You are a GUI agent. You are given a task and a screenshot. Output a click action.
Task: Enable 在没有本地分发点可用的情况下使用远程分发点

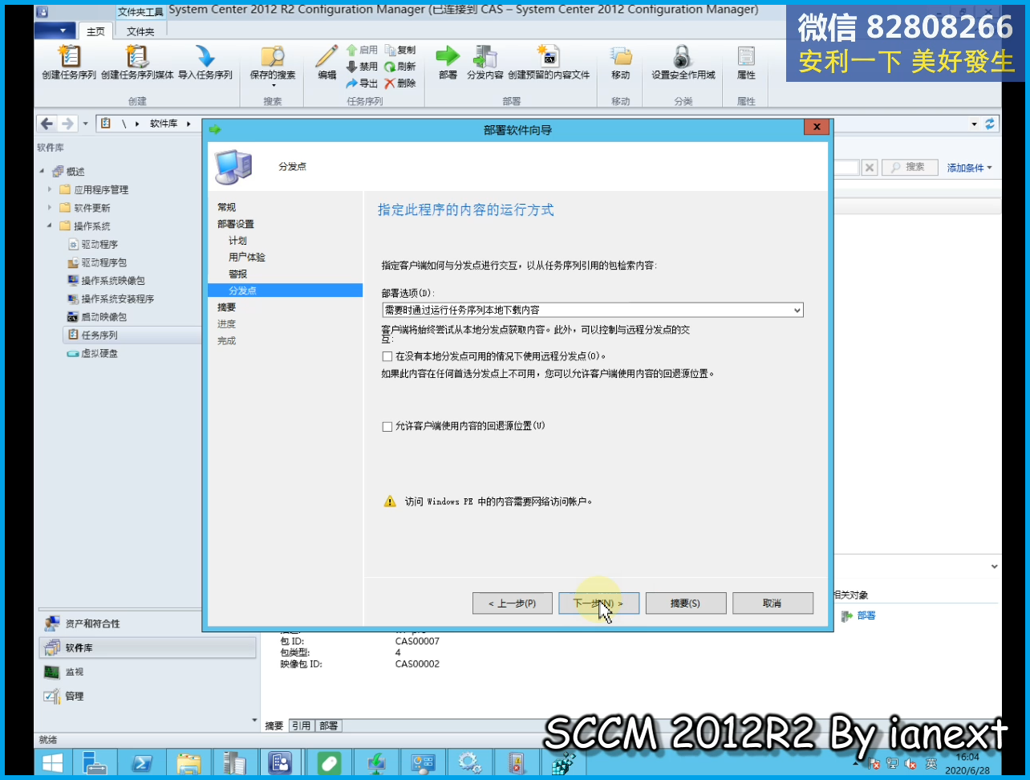click(x=387, y=356)
